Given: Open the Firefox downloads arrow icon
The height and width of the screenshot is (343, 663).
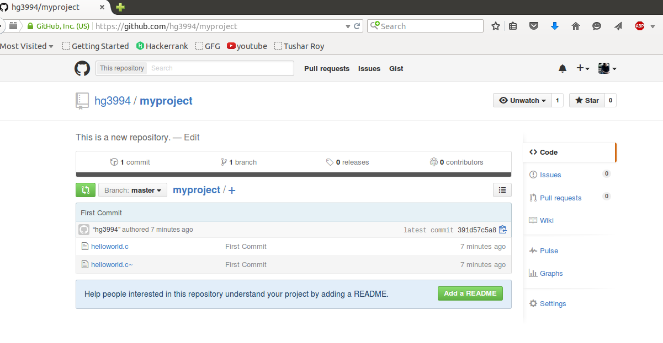Looking at the screenshot, I should [x=555, y=26].
